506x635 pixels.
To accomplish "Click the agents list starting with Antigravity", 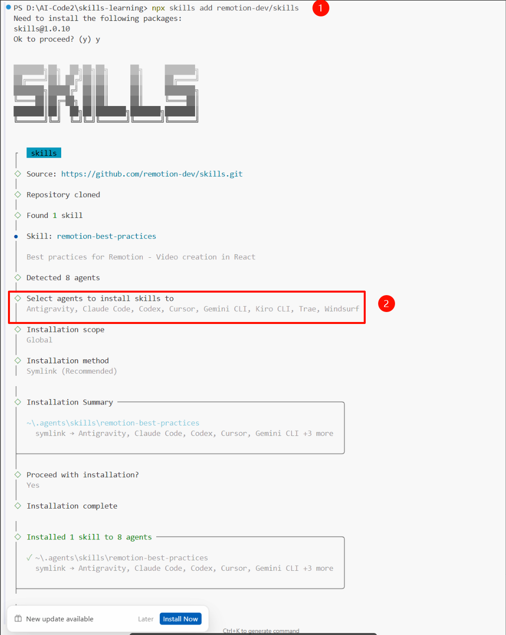I will (x=193, y=309).
